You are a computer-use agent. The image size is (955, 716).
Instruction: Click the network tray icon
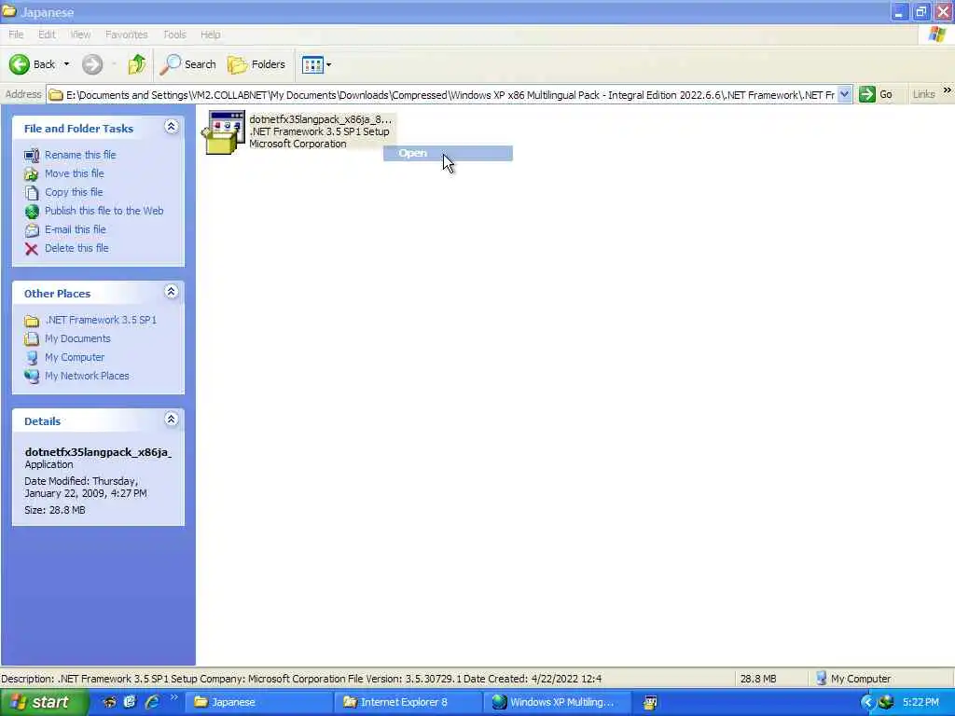[886, 703]
